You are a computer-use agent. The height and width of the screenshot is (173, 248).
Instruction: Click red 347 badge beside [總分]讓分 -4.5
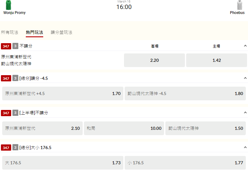click(6, 78)
